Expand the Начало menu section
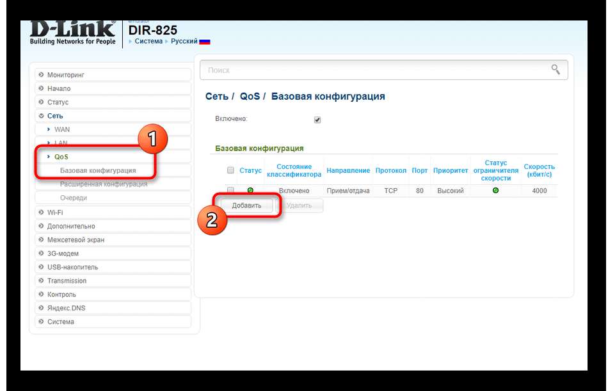Image resolution: width=608 pixels, height=391 pixels. (113, 88)
